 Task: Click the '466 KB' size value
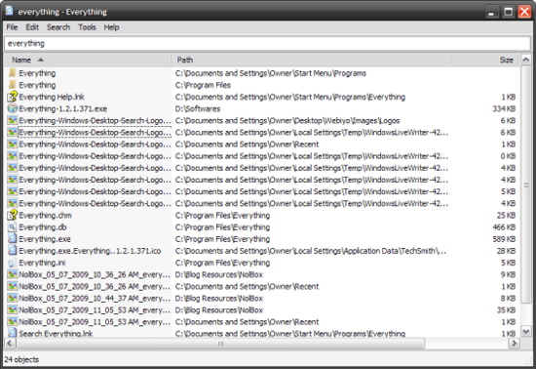click(504, 227)
